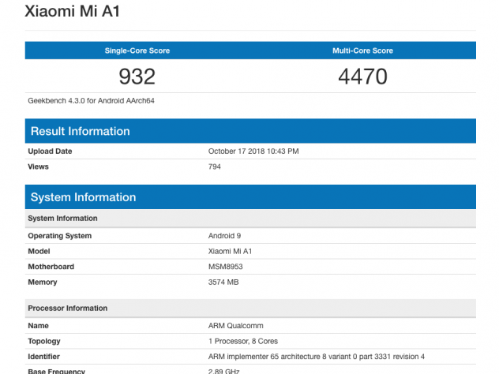Screen dimensions: 499x374
Task: Click the Xiaomi Mi A1 model value in table
Action: (230, 251)
